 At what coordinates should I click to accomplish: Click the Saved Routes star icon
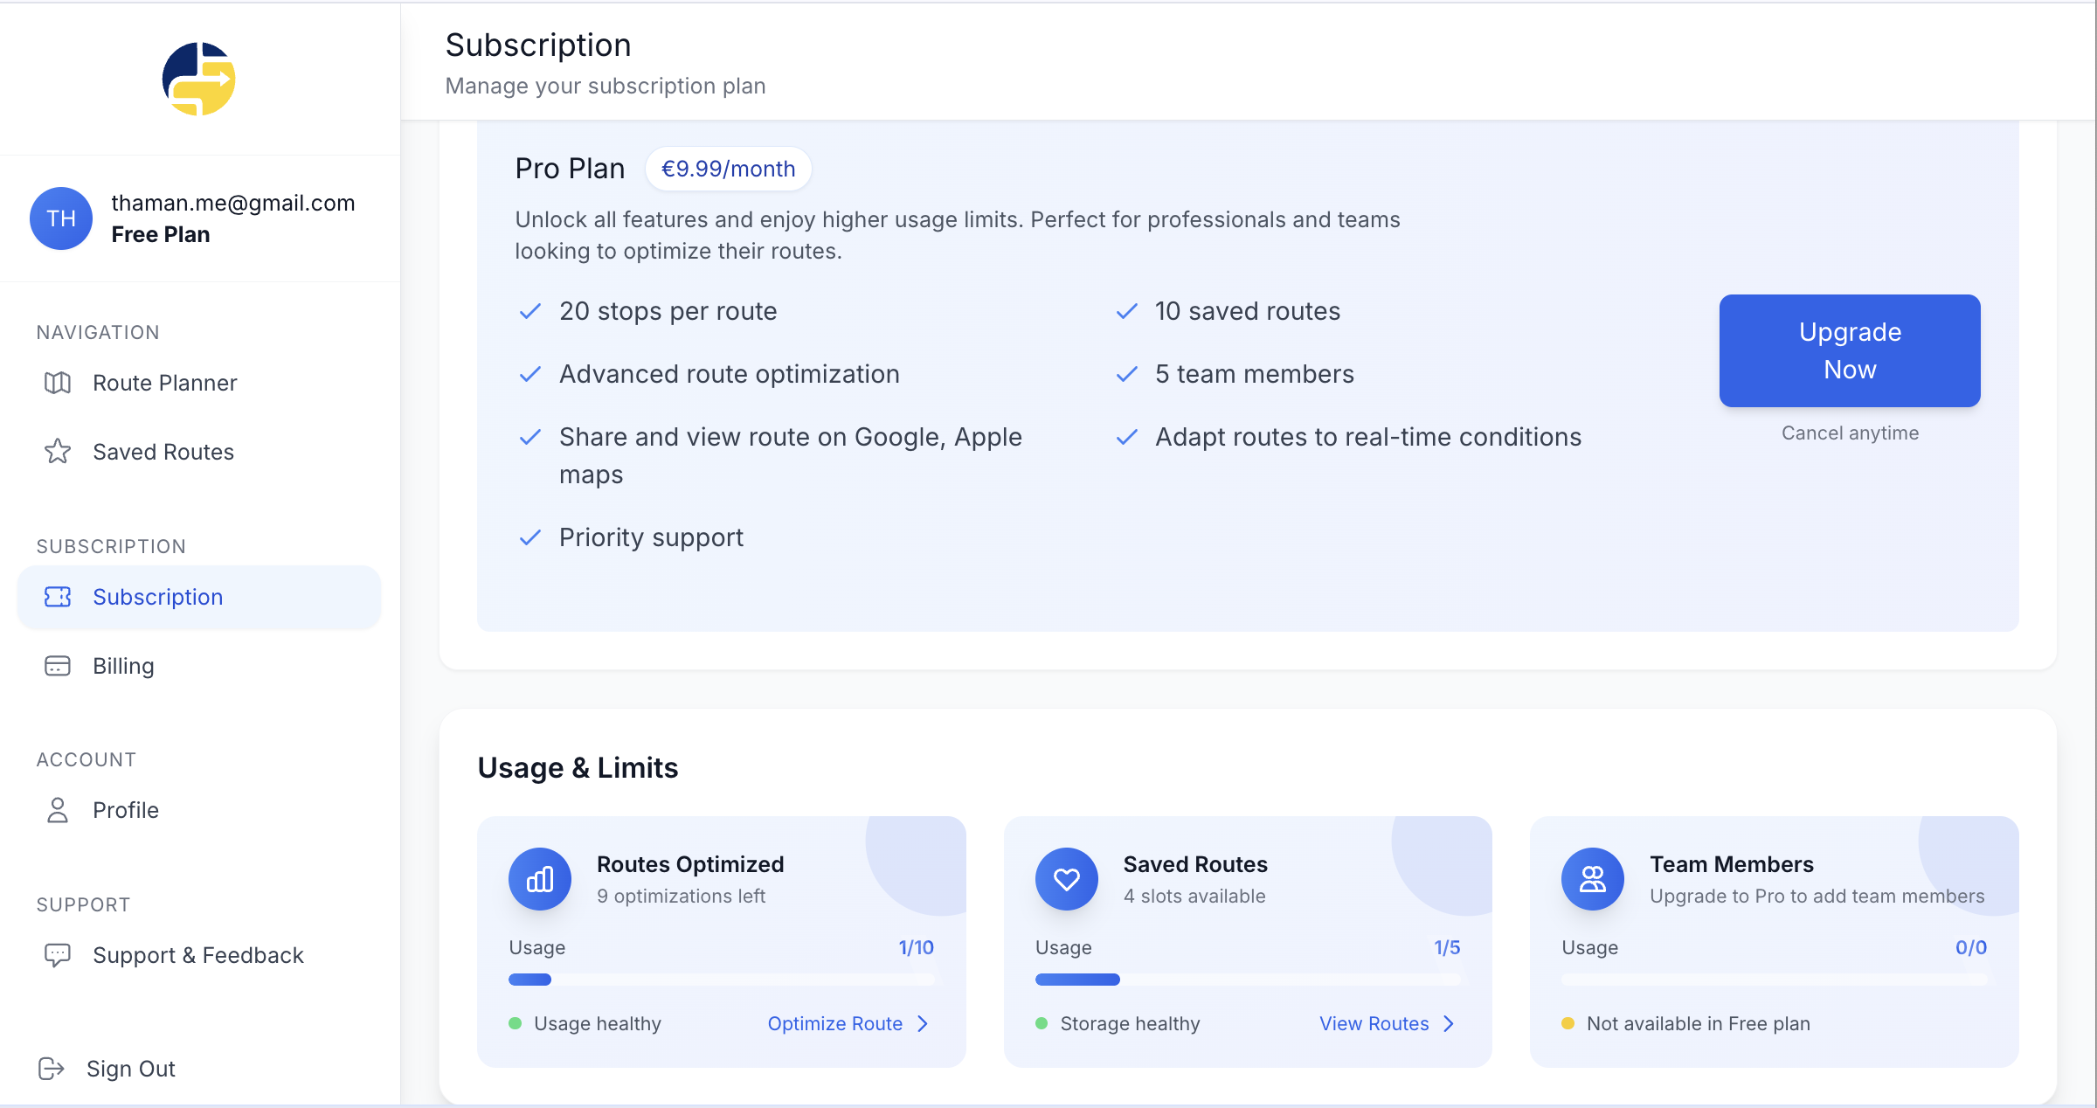58,452
